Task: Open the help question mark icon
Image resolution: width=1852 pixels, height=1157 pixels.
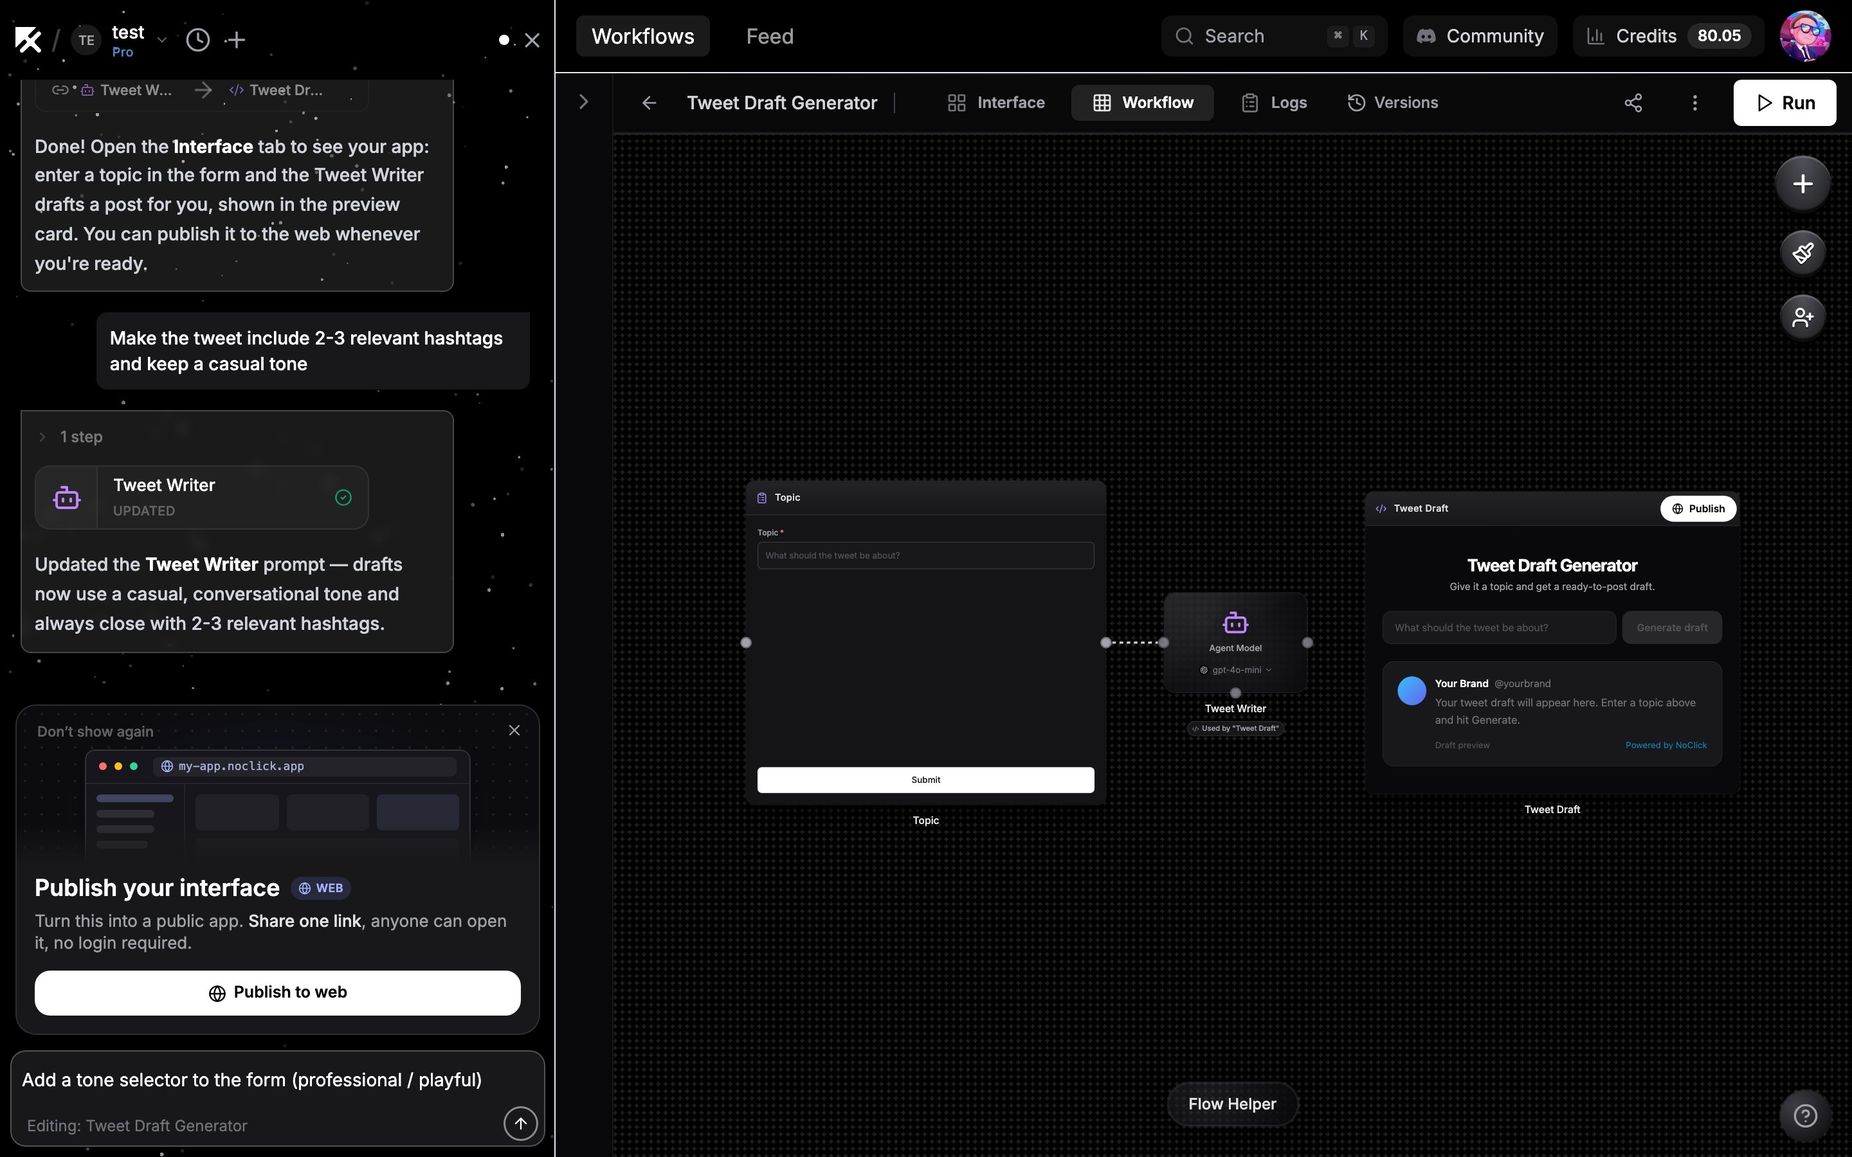Action: [x=1805, y=1117]
